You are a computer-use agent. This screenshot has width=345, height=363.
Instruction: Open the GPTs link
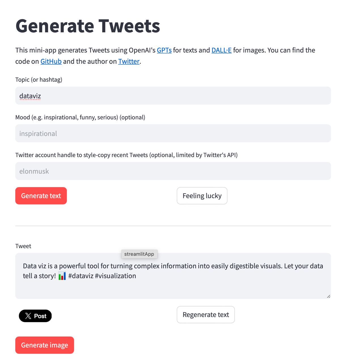point(164,50)
